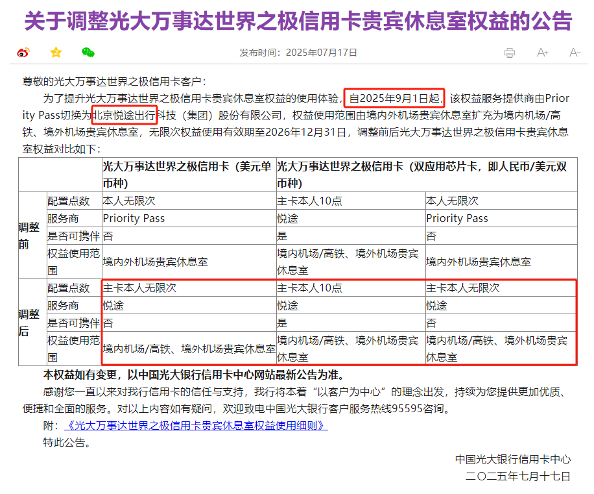The height and width of the screenshot is (494, 594).
Task: Click the bold 本权益如有变更 notice line
Action: tap(193, 375)
